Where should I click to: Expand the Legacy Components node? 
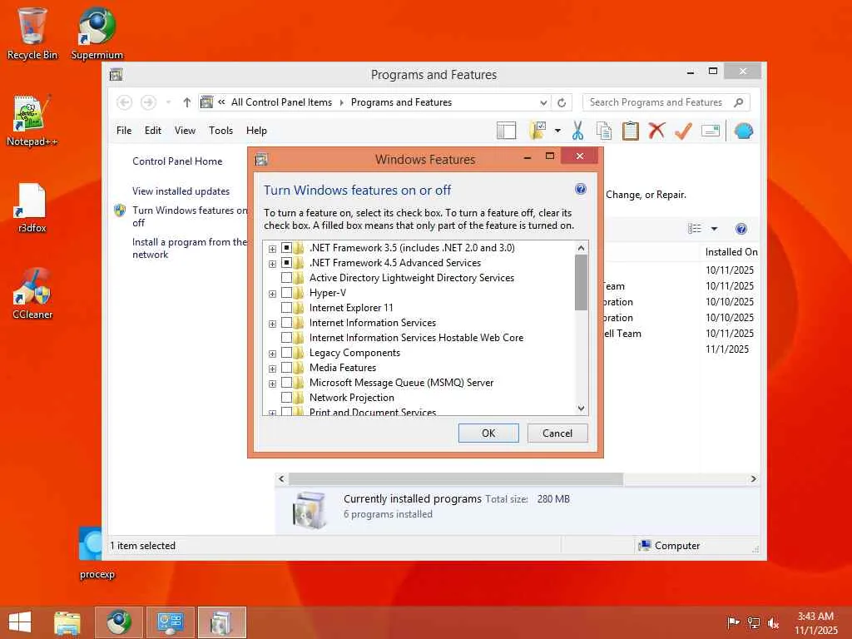pyautogui.click(x=272, y=354)
